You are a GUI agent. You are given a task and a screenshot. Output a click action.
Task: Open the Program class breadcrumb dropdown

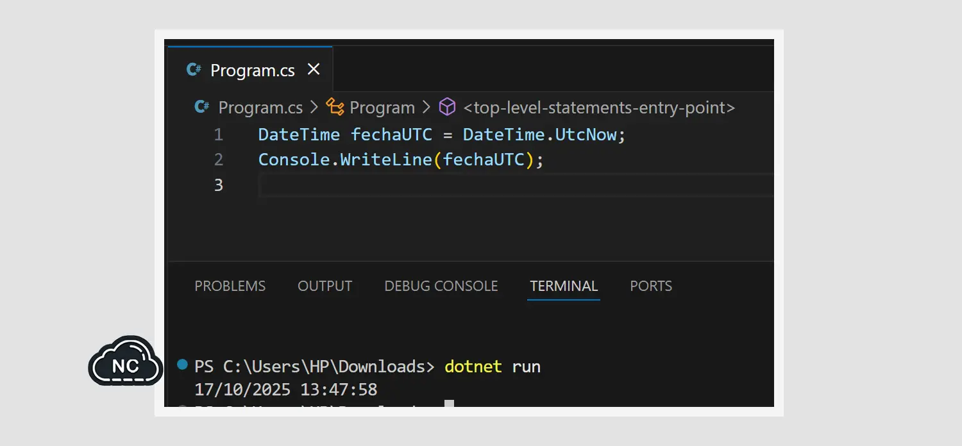coord(382,108)
